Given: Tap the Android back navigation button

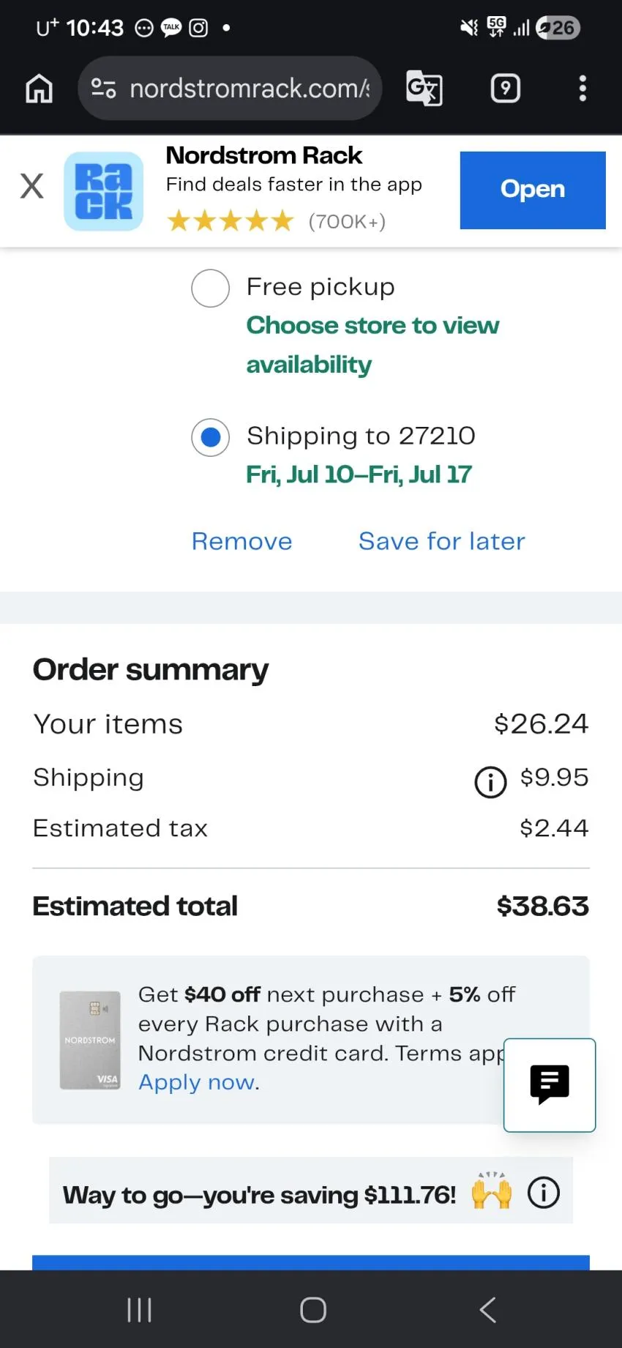Looking at the screenshot, I should tap(488, 1309).
